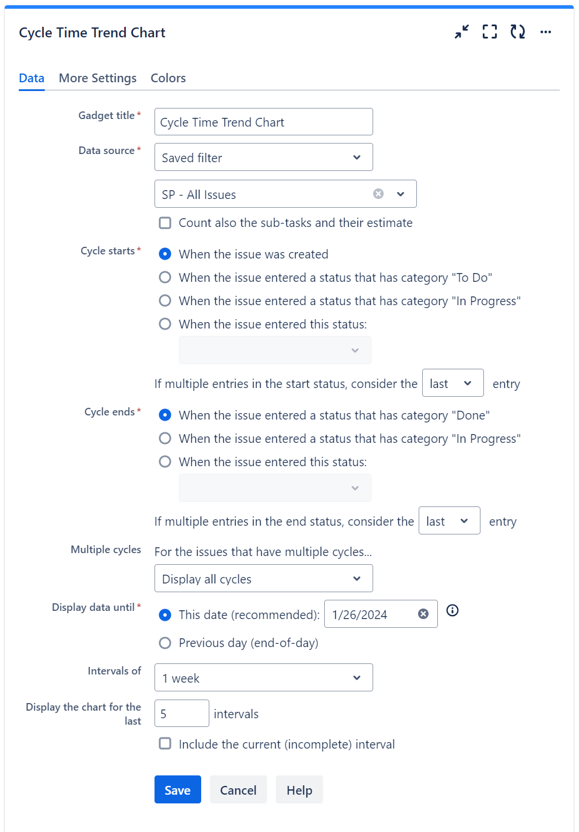Click the full screen gadget icon
Screen dimensions: 579x832
(490, 32)
